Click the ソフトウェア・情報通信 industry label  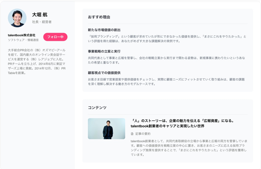(23, 40)
